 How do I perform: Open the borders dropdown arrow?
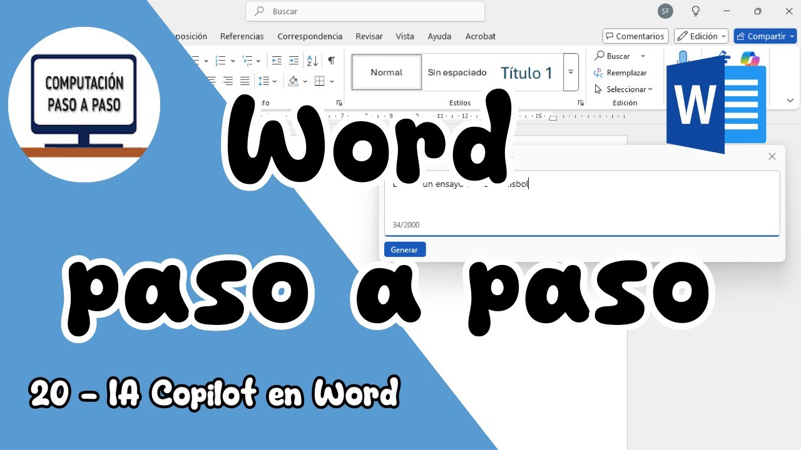(332, 81)
